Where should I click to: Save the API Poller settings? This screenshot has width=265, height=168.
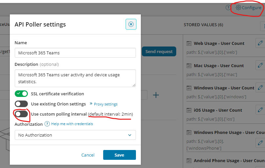(x=119, y=155)
